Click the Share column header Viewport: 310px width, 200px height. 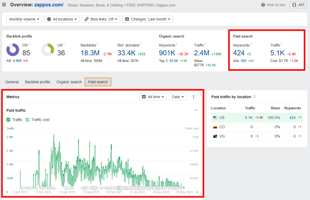tap(275, 108)
